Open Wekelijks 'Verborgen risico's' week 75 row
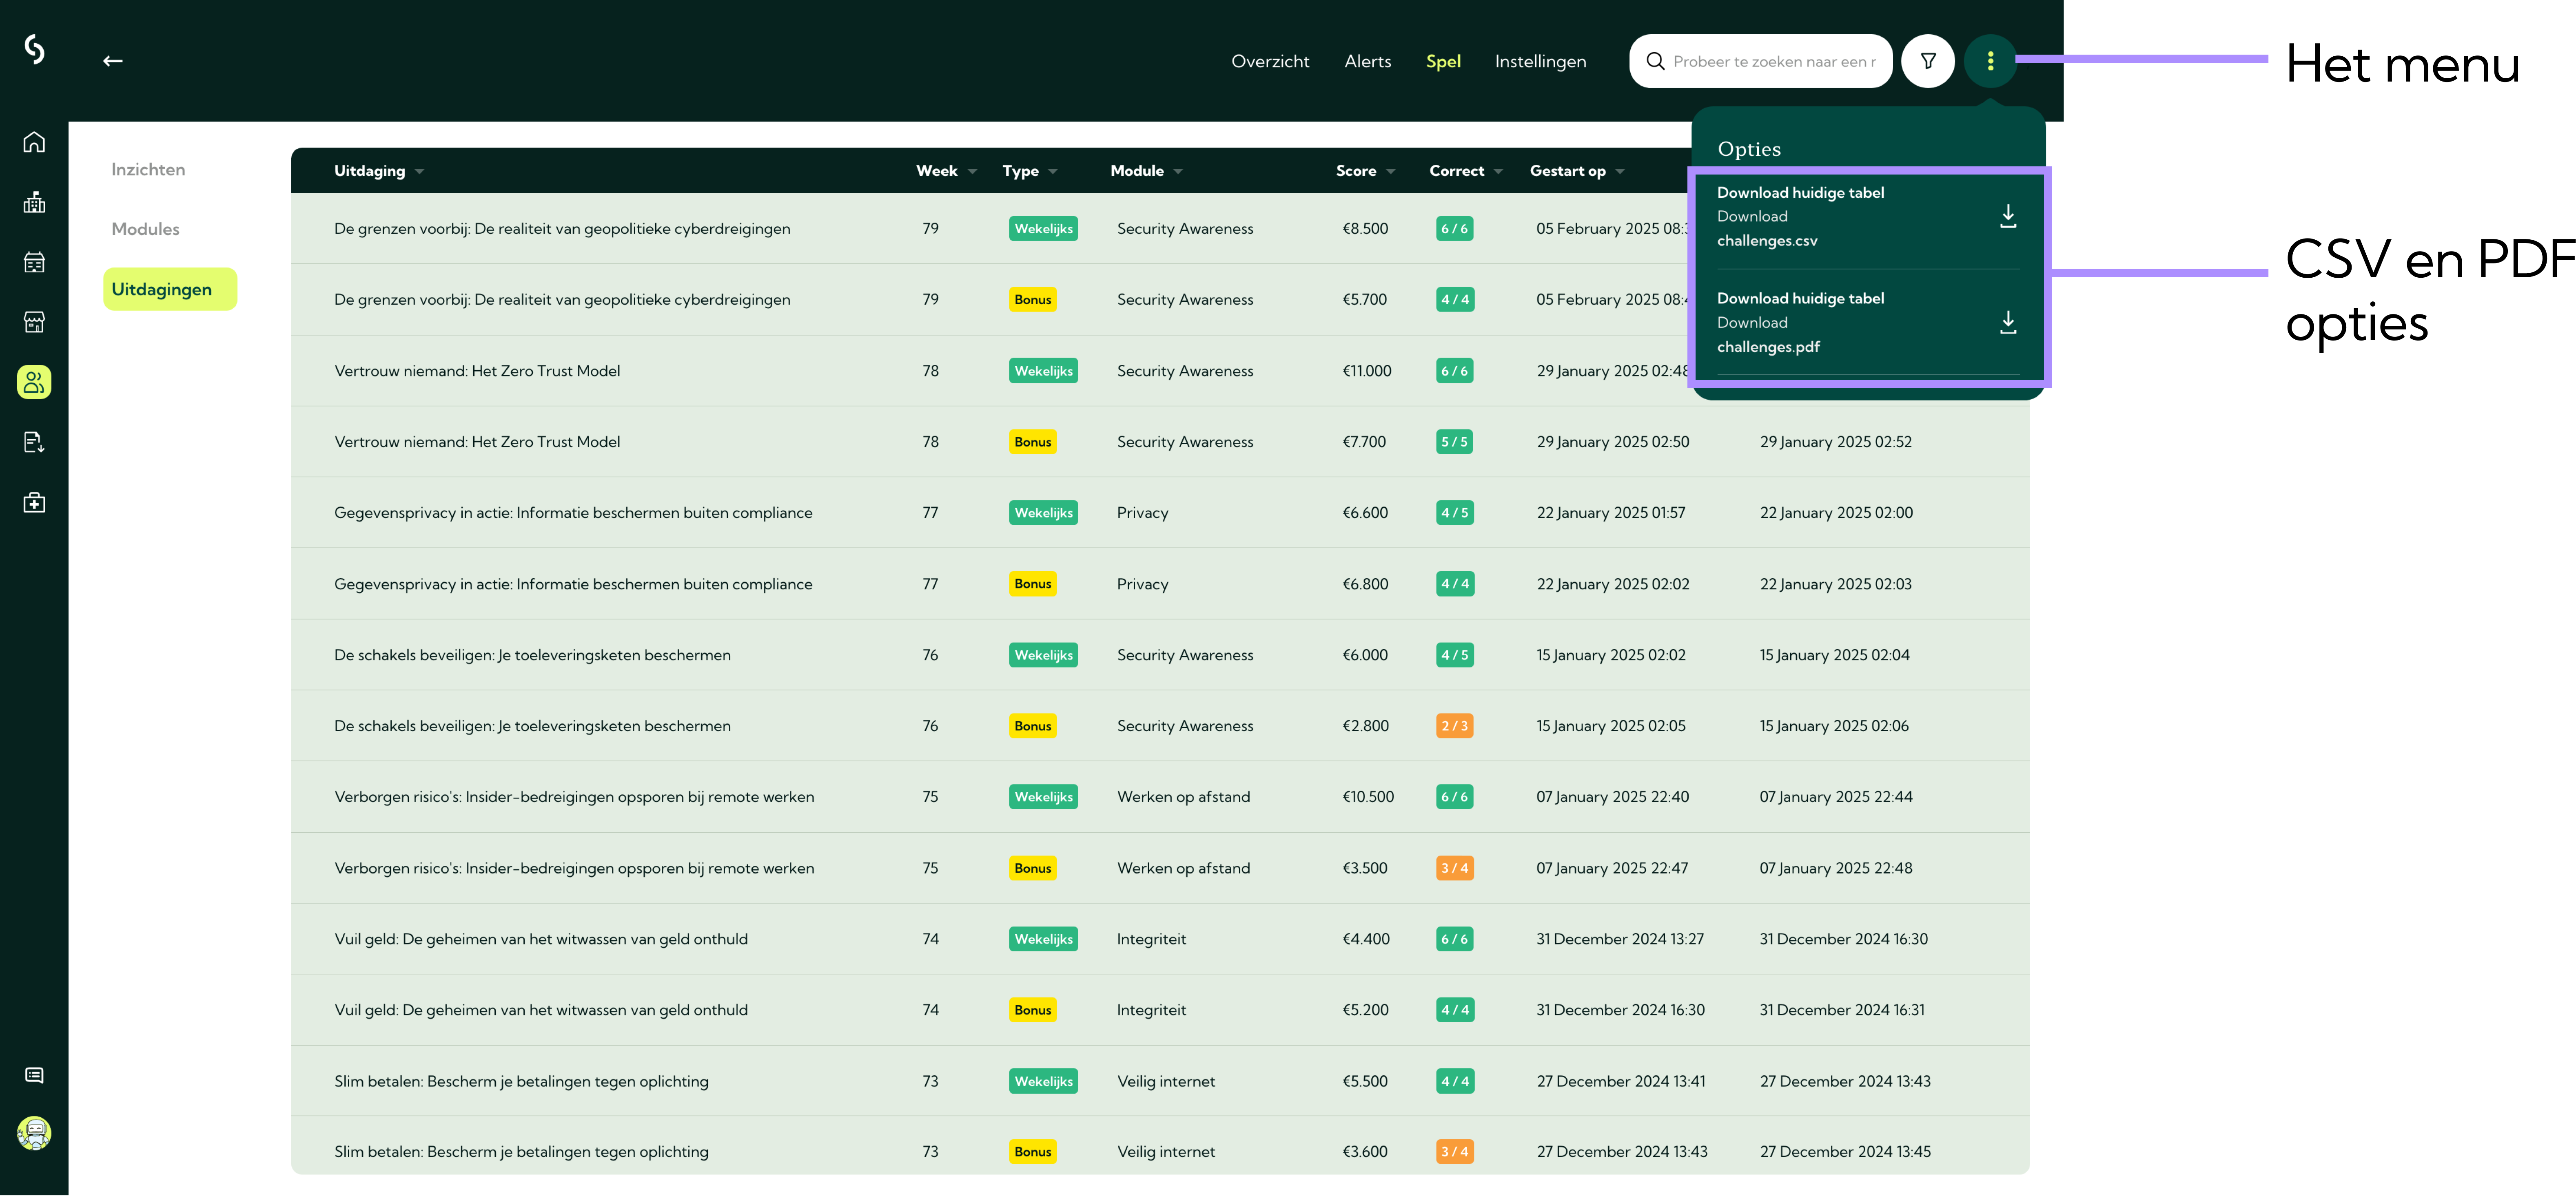2576x1196 pixels. 1160,796
